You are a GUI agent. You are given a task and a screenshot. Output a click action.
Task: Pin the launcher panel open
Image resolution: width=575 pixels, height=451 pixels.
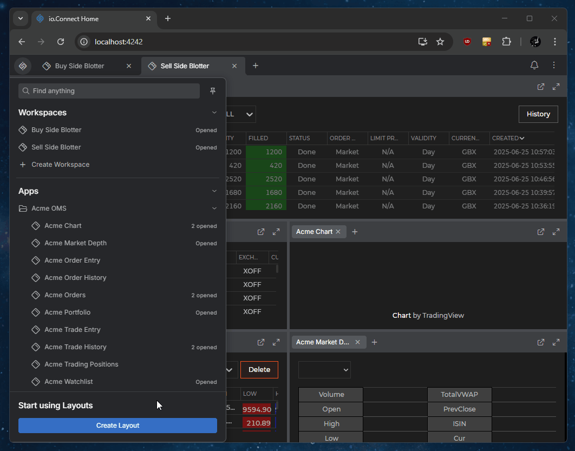click(x=213, y=91)
